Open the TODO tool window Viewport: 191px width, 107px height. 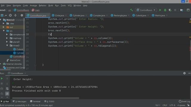click(x=49, y=101)
